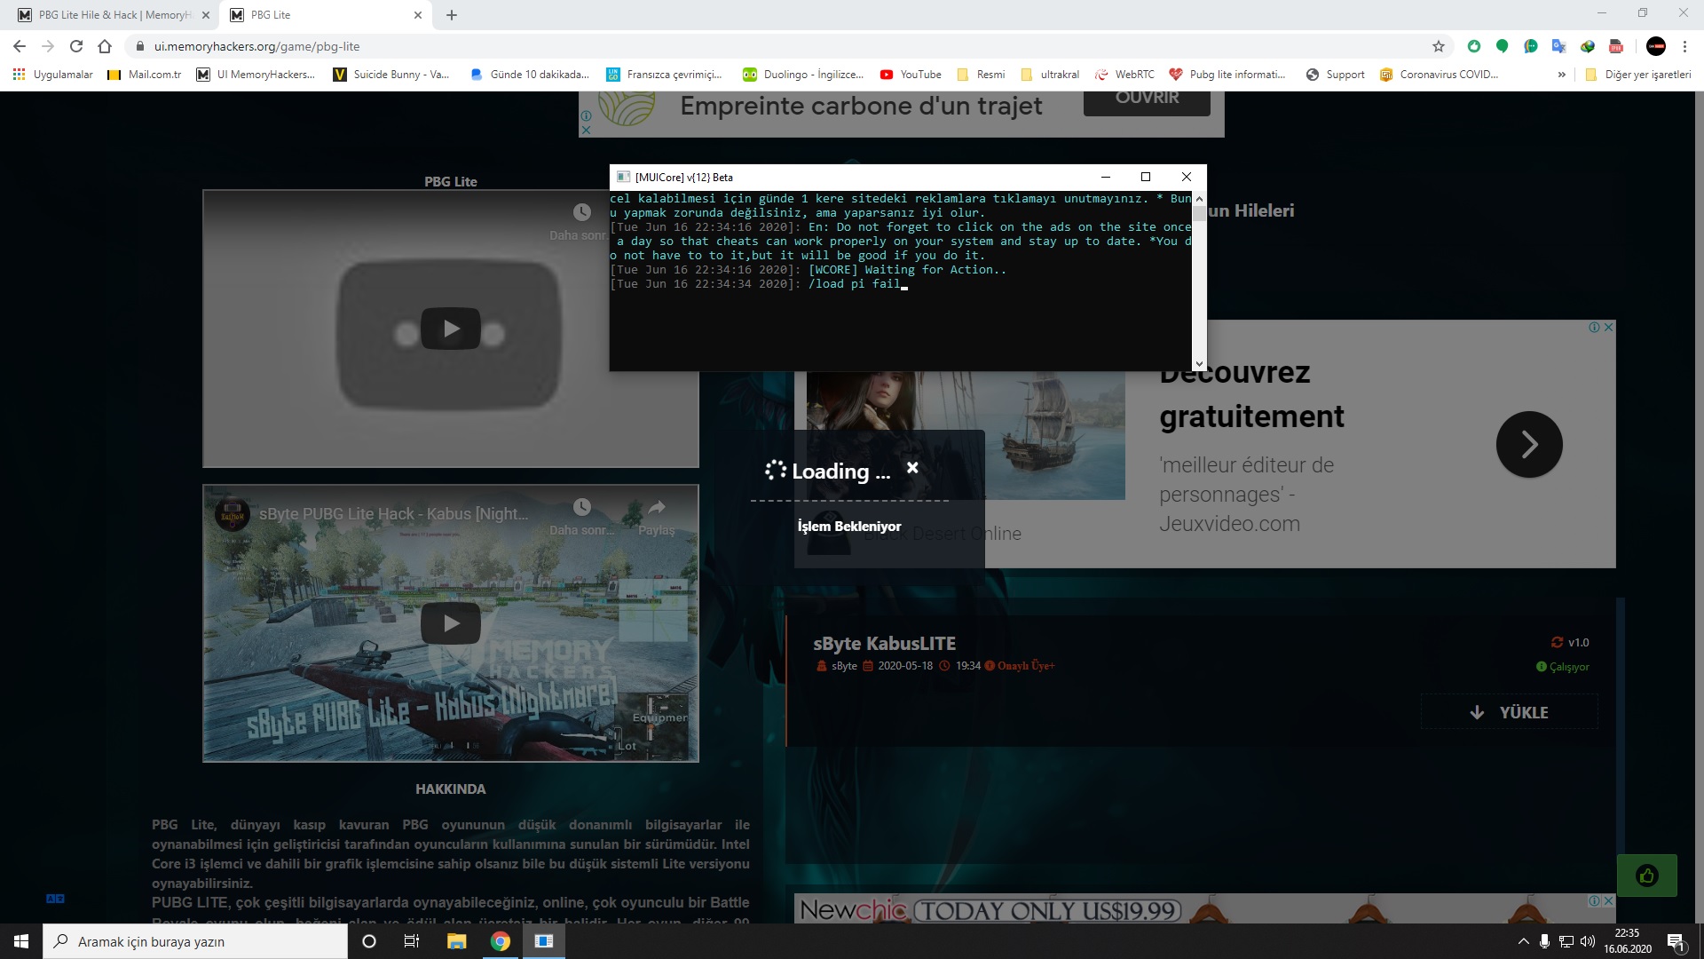Click the Newchic ad banner
The width and height of the screenshot is (1704, 959).
[x=1204, y=908]
